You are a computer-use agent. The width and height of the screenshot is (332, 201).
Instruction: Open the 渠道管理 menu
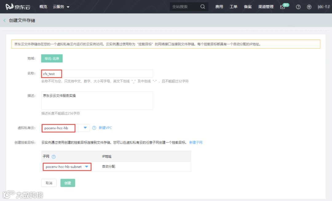[x=266, y=7]
